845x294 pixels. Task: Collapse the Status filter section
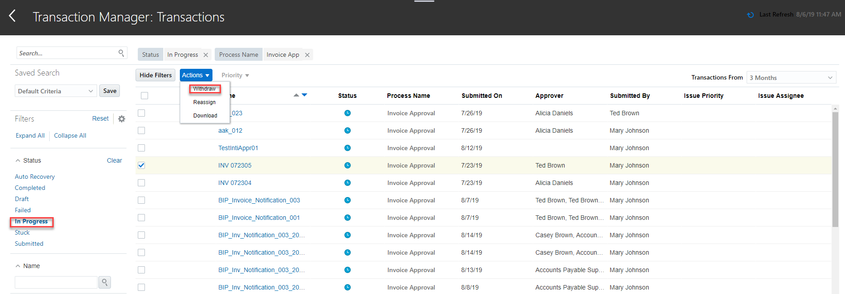[x=18, y=160]
